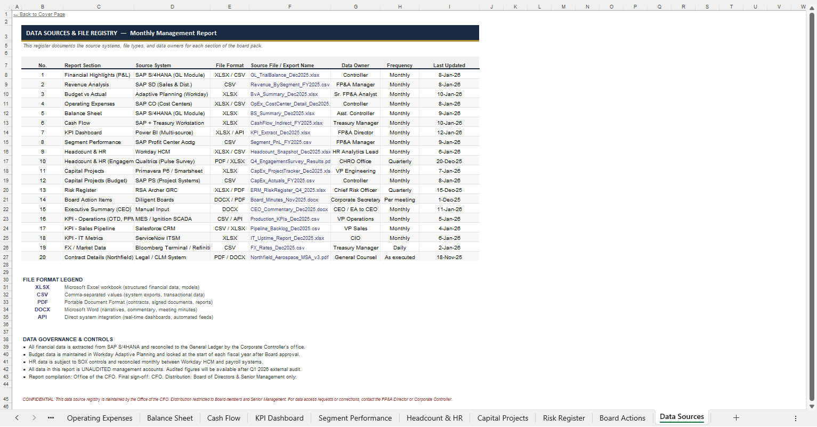Select the Board Actions tab
Viewport: 817px width, 427px height.
point(622,418)
